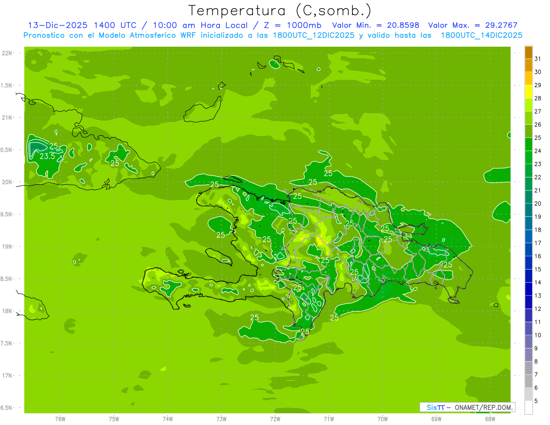550x425 pixels.
Task: Click the title 'Temperatura (C,somb.)'
Action: click(280, 11)
